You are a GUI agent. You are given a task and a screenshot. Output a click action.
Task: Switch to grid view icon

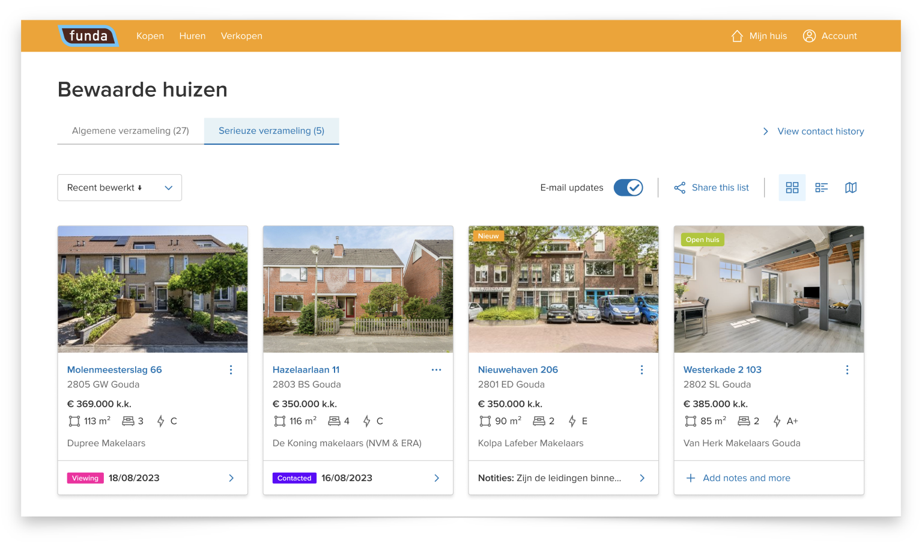coord(792,187)
